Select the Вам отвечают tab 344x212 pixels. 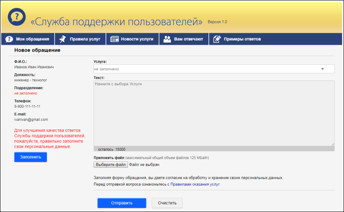(189, 39)
